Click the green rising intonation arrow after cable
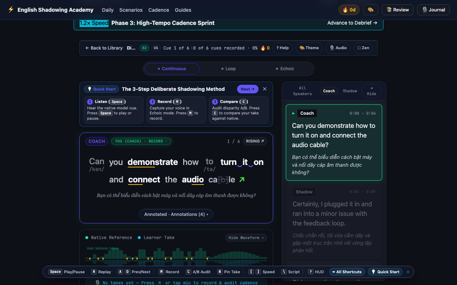The image size is (457, 285). pyautogui.click(x=242, y=180)
